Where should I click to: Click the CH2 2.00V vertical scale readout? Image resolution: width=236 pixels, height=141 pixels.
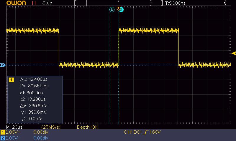(x=13, y=138)
